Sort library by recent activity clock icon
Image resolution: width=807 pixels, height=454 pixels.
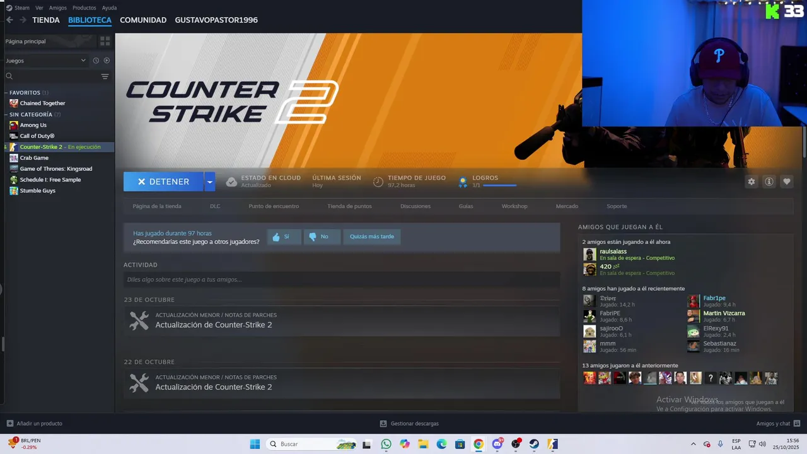point(96,61)
